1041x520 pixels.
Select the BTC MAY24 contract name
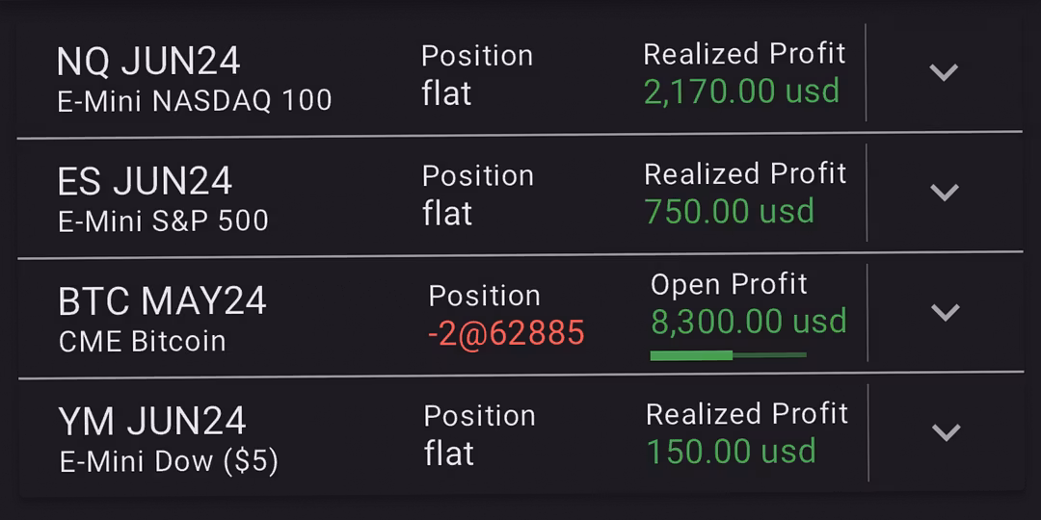(x=162, y=301)
